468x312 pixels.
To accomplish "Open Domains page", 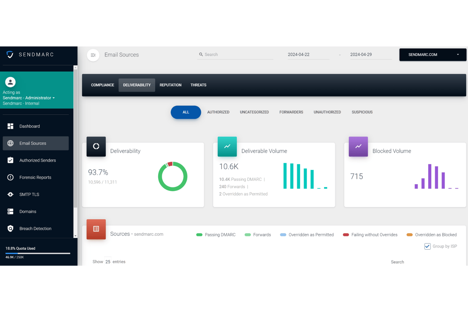I will [36, 211].
